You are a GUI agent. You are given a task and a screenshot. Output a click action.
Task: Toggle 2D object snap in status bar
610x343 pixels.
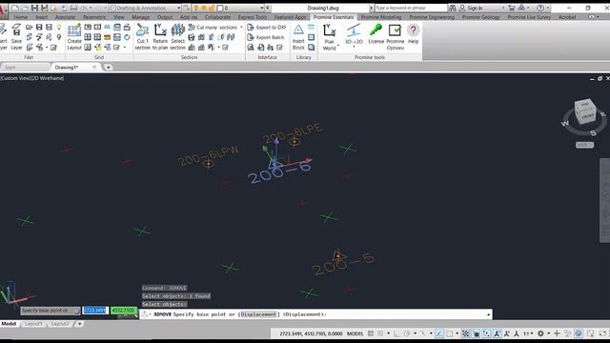[449, 333]
